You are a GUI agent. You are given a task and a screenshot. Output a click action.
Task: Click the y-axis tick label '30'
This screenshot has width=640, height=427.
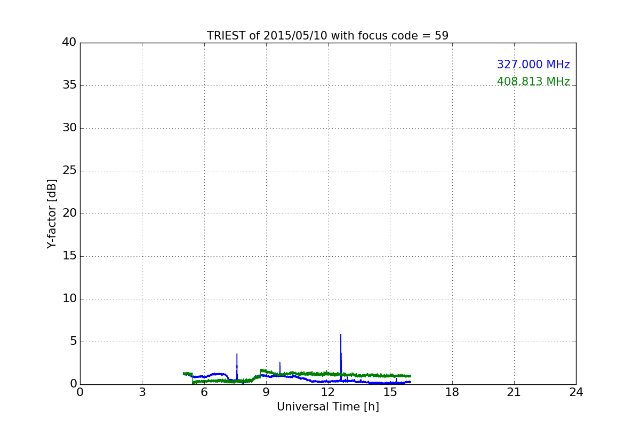69,128
